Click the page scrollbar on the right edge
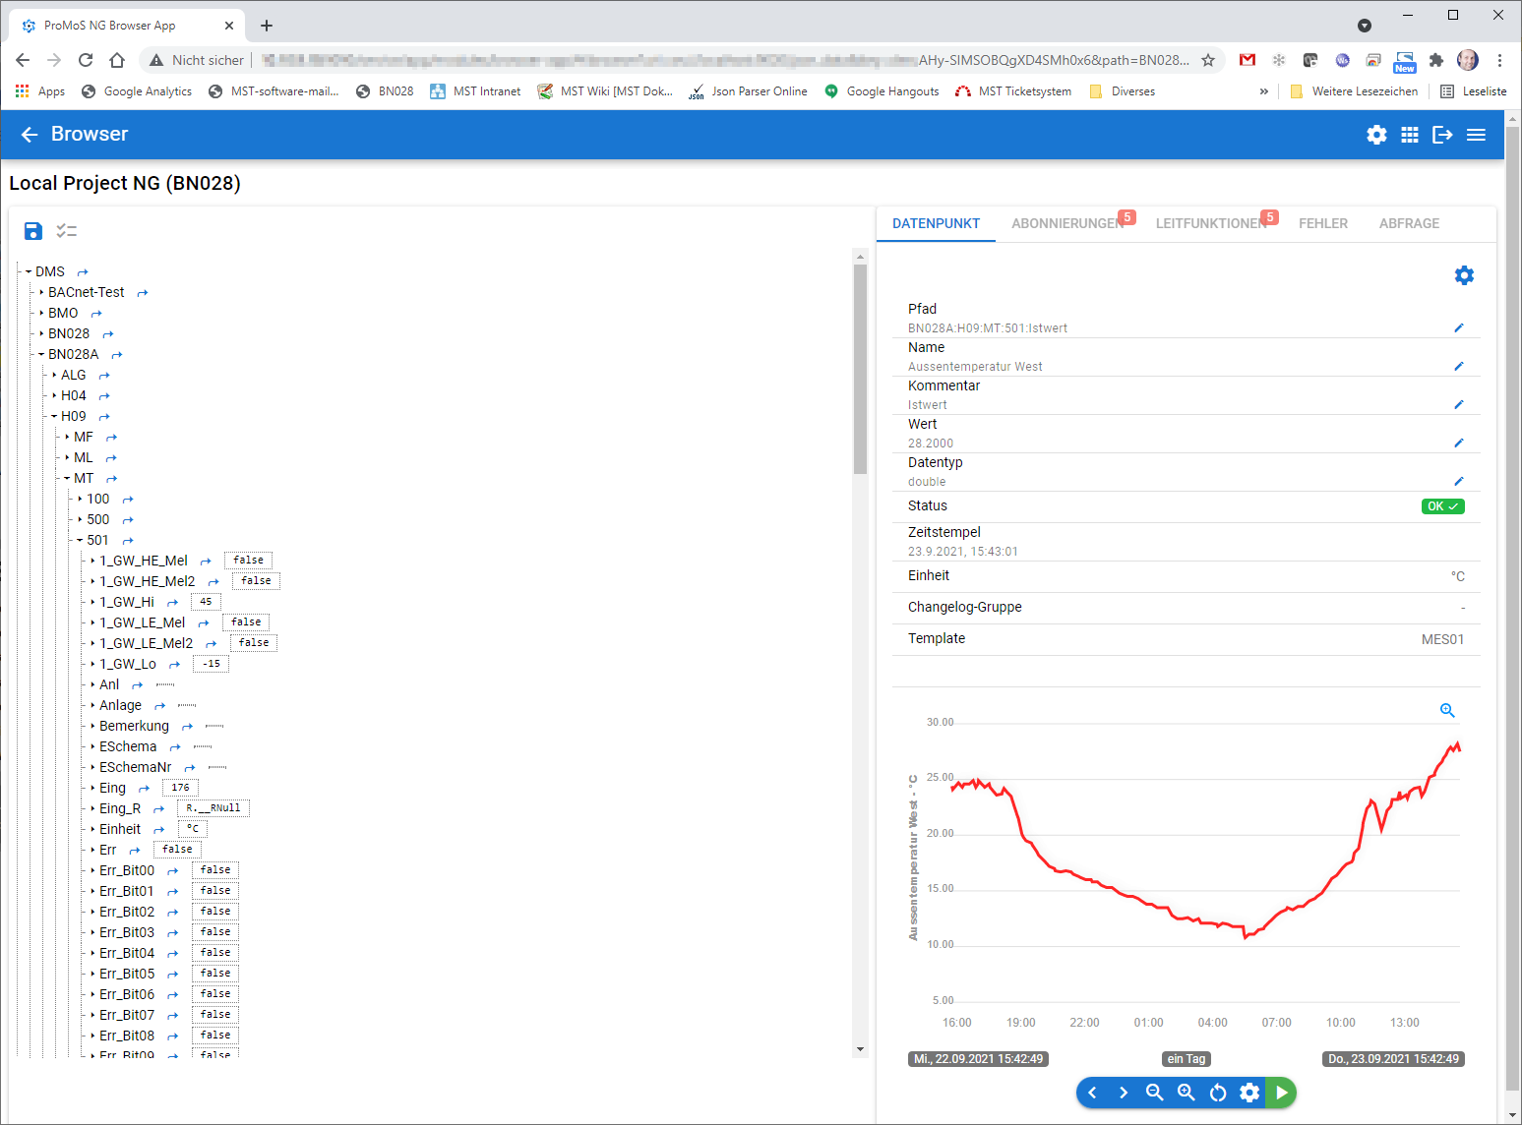The width and height of the screenshot is (1522, 1125). [x=1513, y=610]
